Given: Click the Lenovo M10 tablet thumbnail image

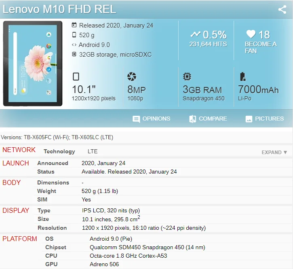Looking at the screenshot, I should click(33, 64).
